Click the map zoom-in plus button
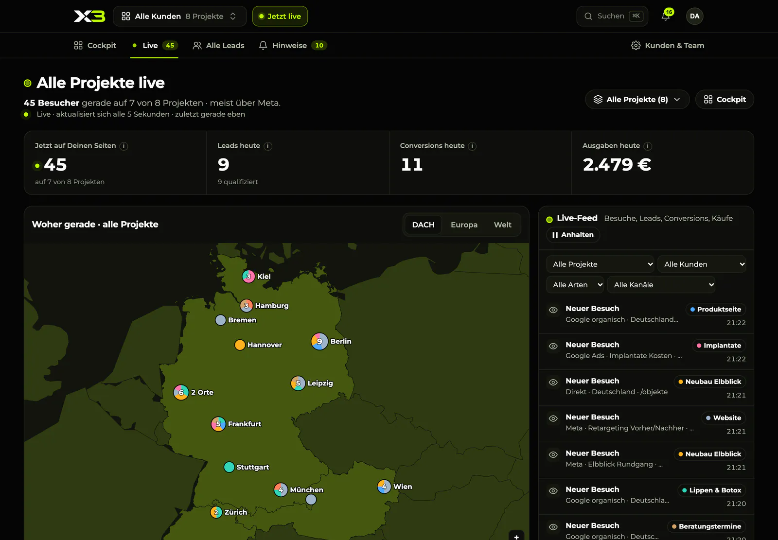 tap(516, 536)
